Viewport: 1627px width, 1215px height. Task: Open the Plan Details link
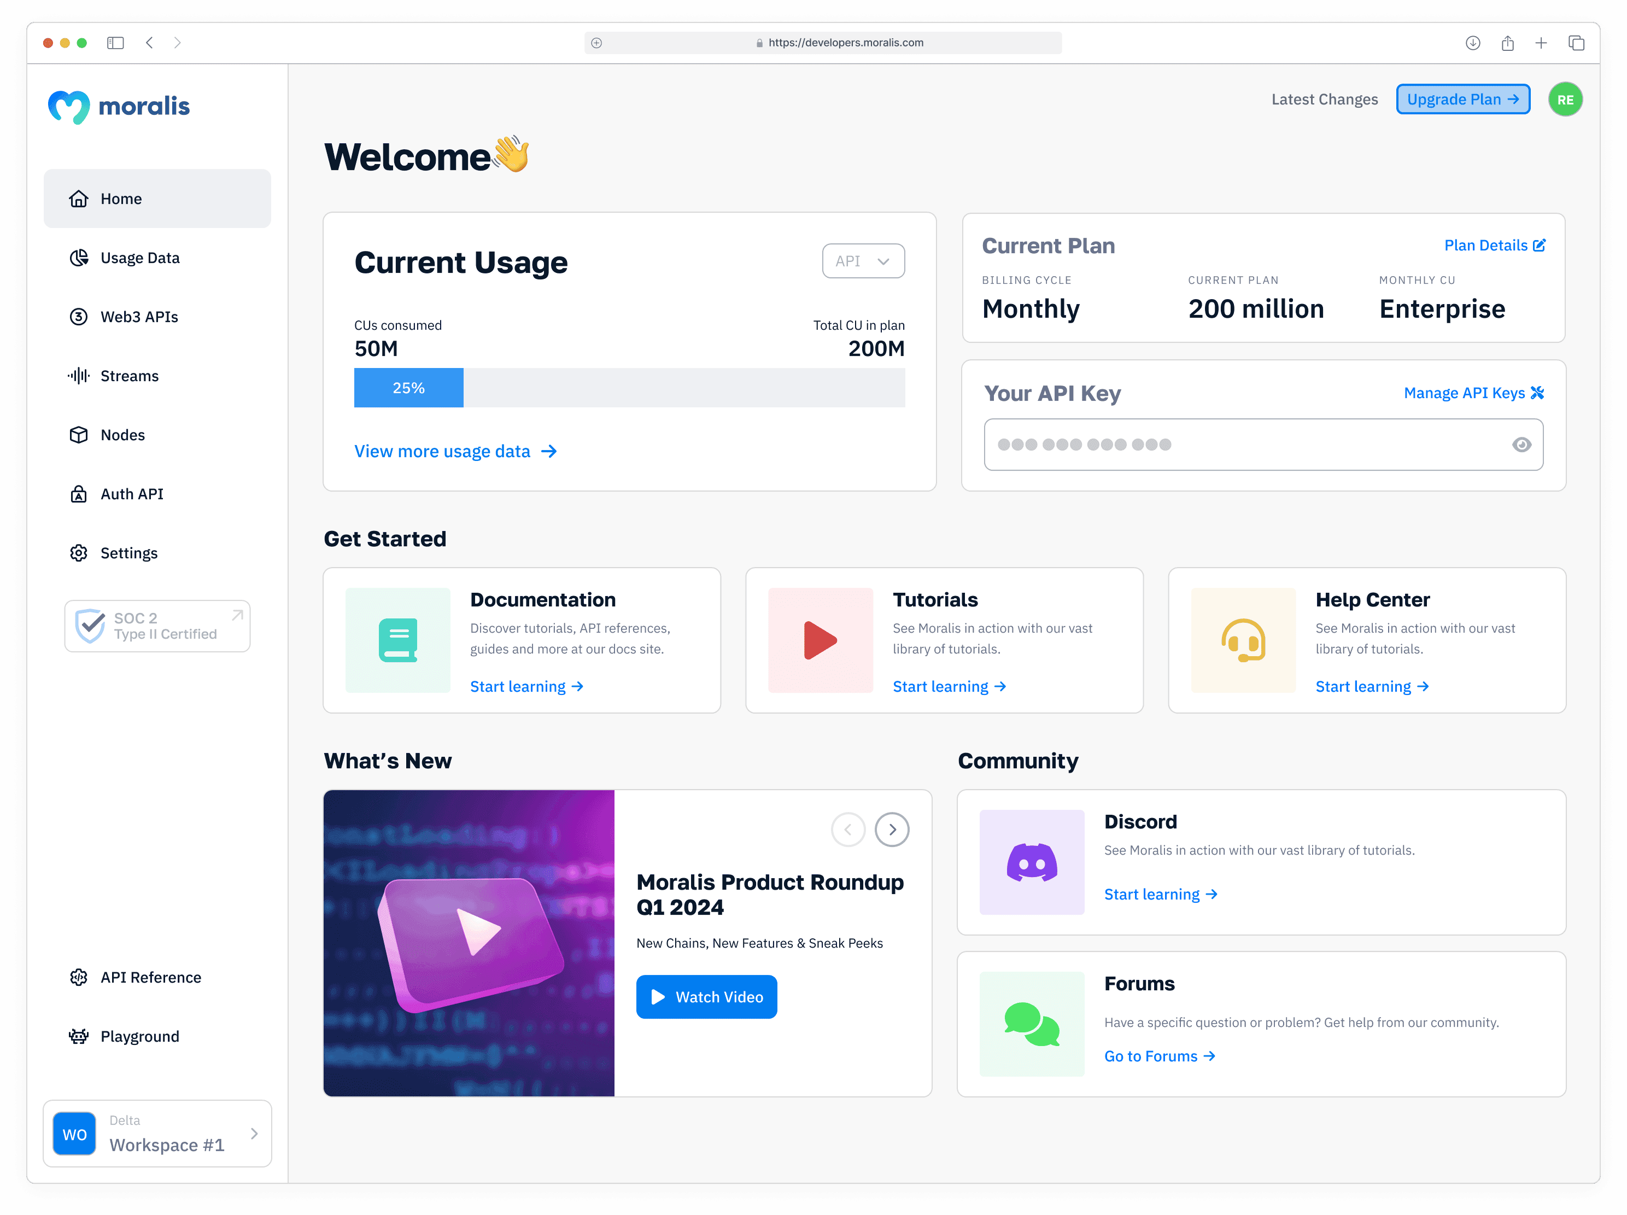[1495, 246]
